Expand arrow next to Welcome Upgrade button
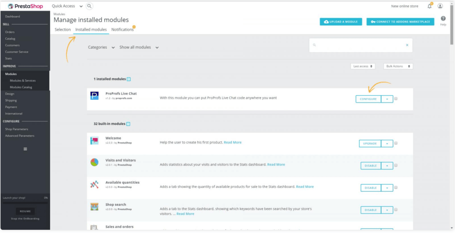This screenshot has height=233, width=455. click(x=387, y=143)
